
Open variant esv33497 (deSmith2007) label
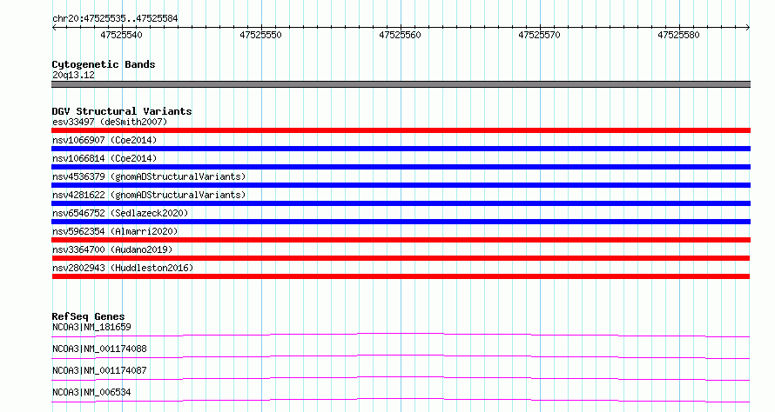click(110, 122)
